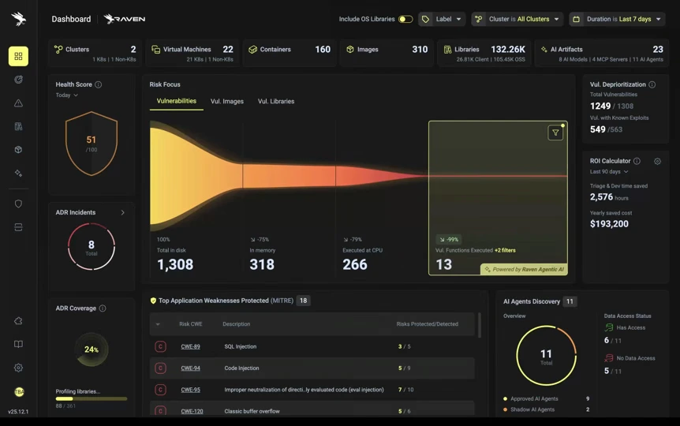Open the Images summary card
Viewport: 680px width, 426px height.
click(387, 54)
